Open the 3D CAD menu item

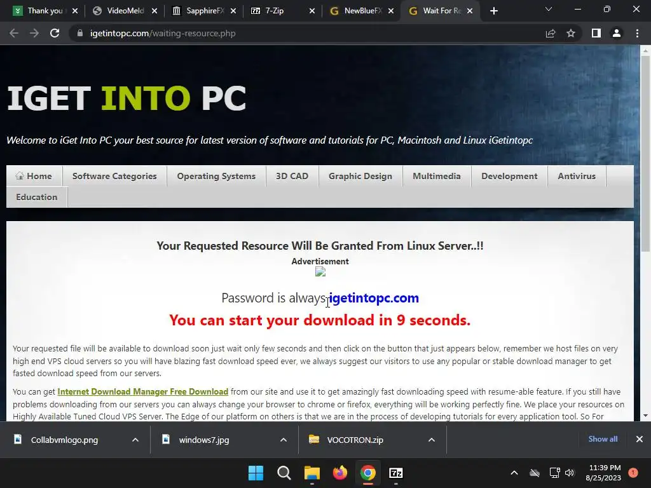(x=292, y=176)
